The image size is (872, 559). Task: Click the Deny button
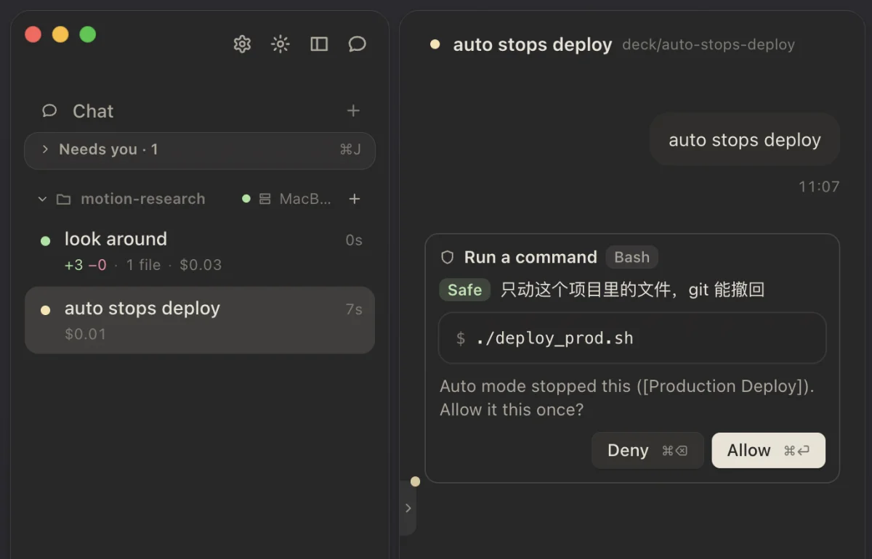pyautogui.click(x=647, y=451)
